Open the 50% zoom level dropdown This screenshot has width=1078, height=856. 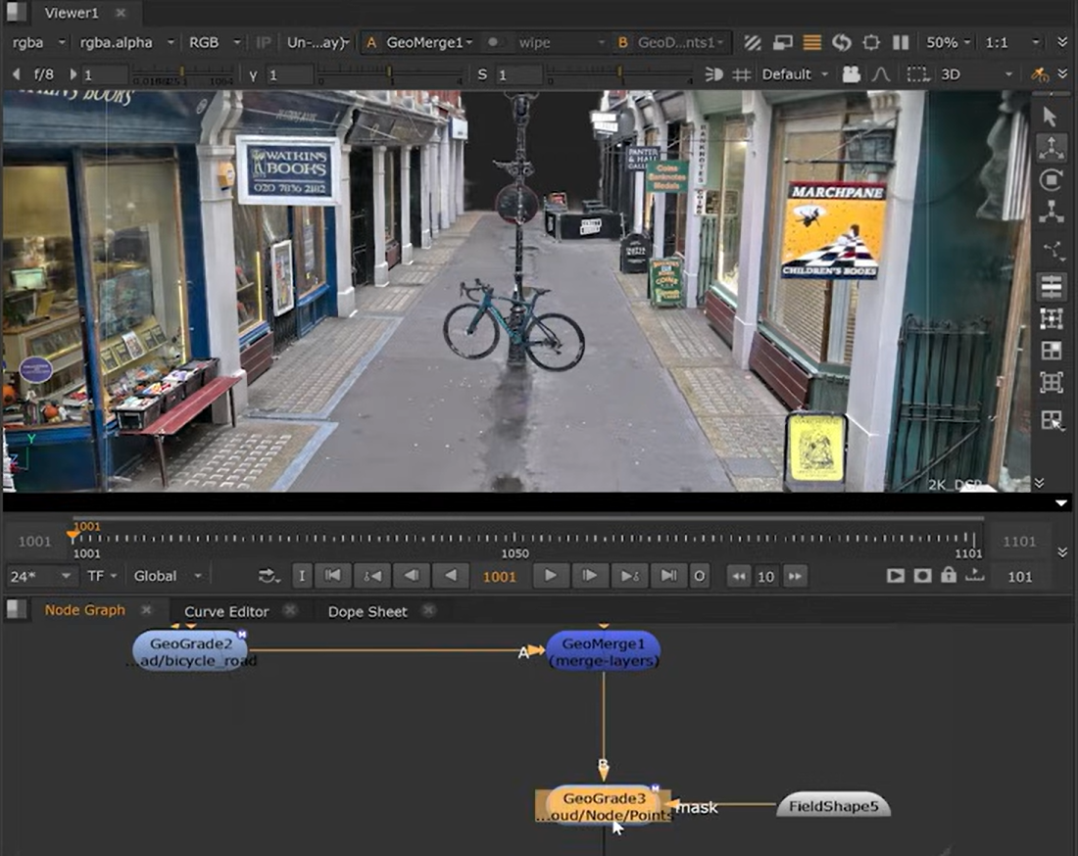click(x=948, y=43)
